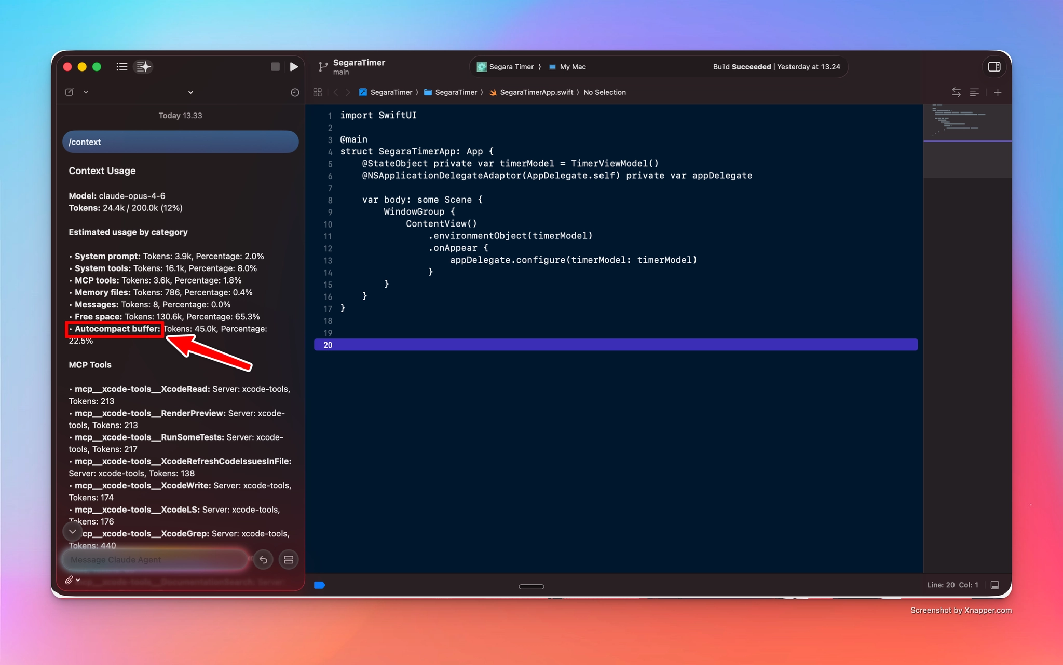Viewport: 1063px width, 665px height.
Task: Open the related items grid icon
Action: click(x=318, y=92)
